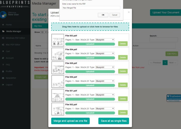
Task: Click the Mac PDF Editor gears icon
Action: pos(3,45)
